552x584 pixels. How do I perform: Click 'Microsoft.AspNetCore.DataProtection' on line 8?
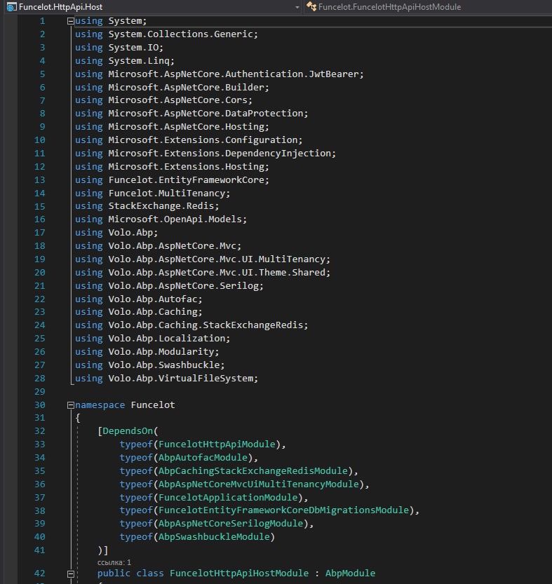(x=206, y=114)
